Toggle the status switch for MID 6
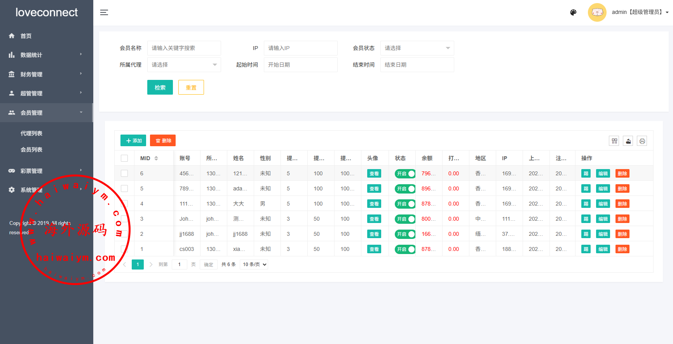 [405, 174]
